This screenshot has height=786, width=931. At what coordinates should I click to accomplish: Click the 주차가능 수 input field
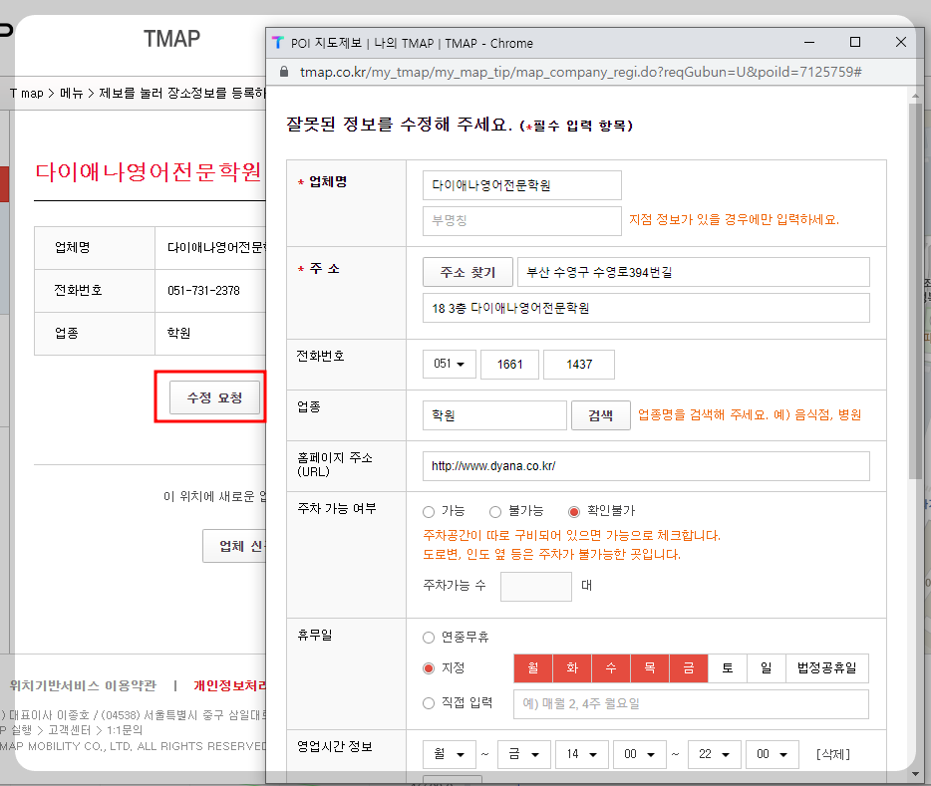pyautogui.click(x=536, y=587)
